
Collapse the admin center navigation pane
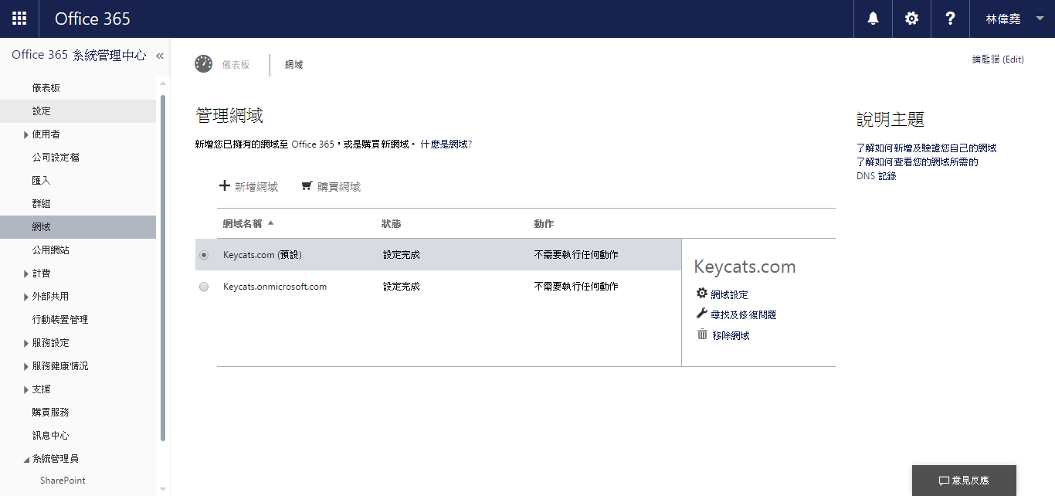(x=160, y=56)
